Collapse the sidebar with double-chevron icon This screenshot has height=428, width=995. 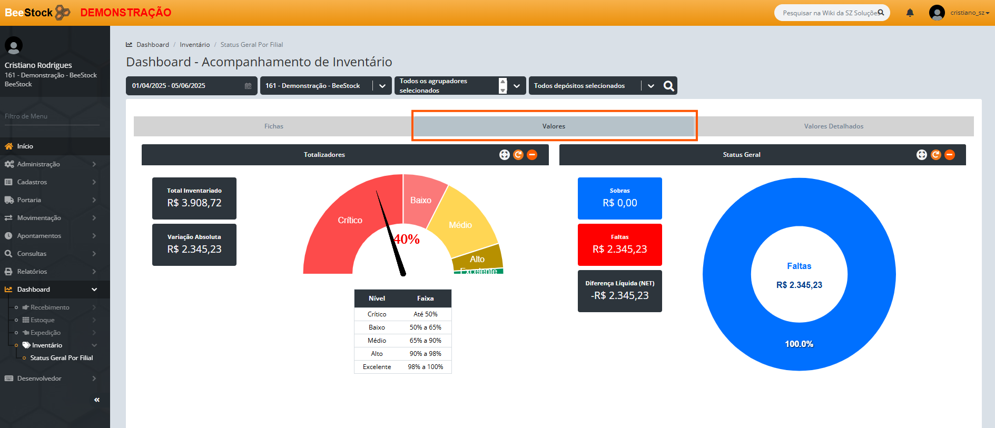(97, 400)
